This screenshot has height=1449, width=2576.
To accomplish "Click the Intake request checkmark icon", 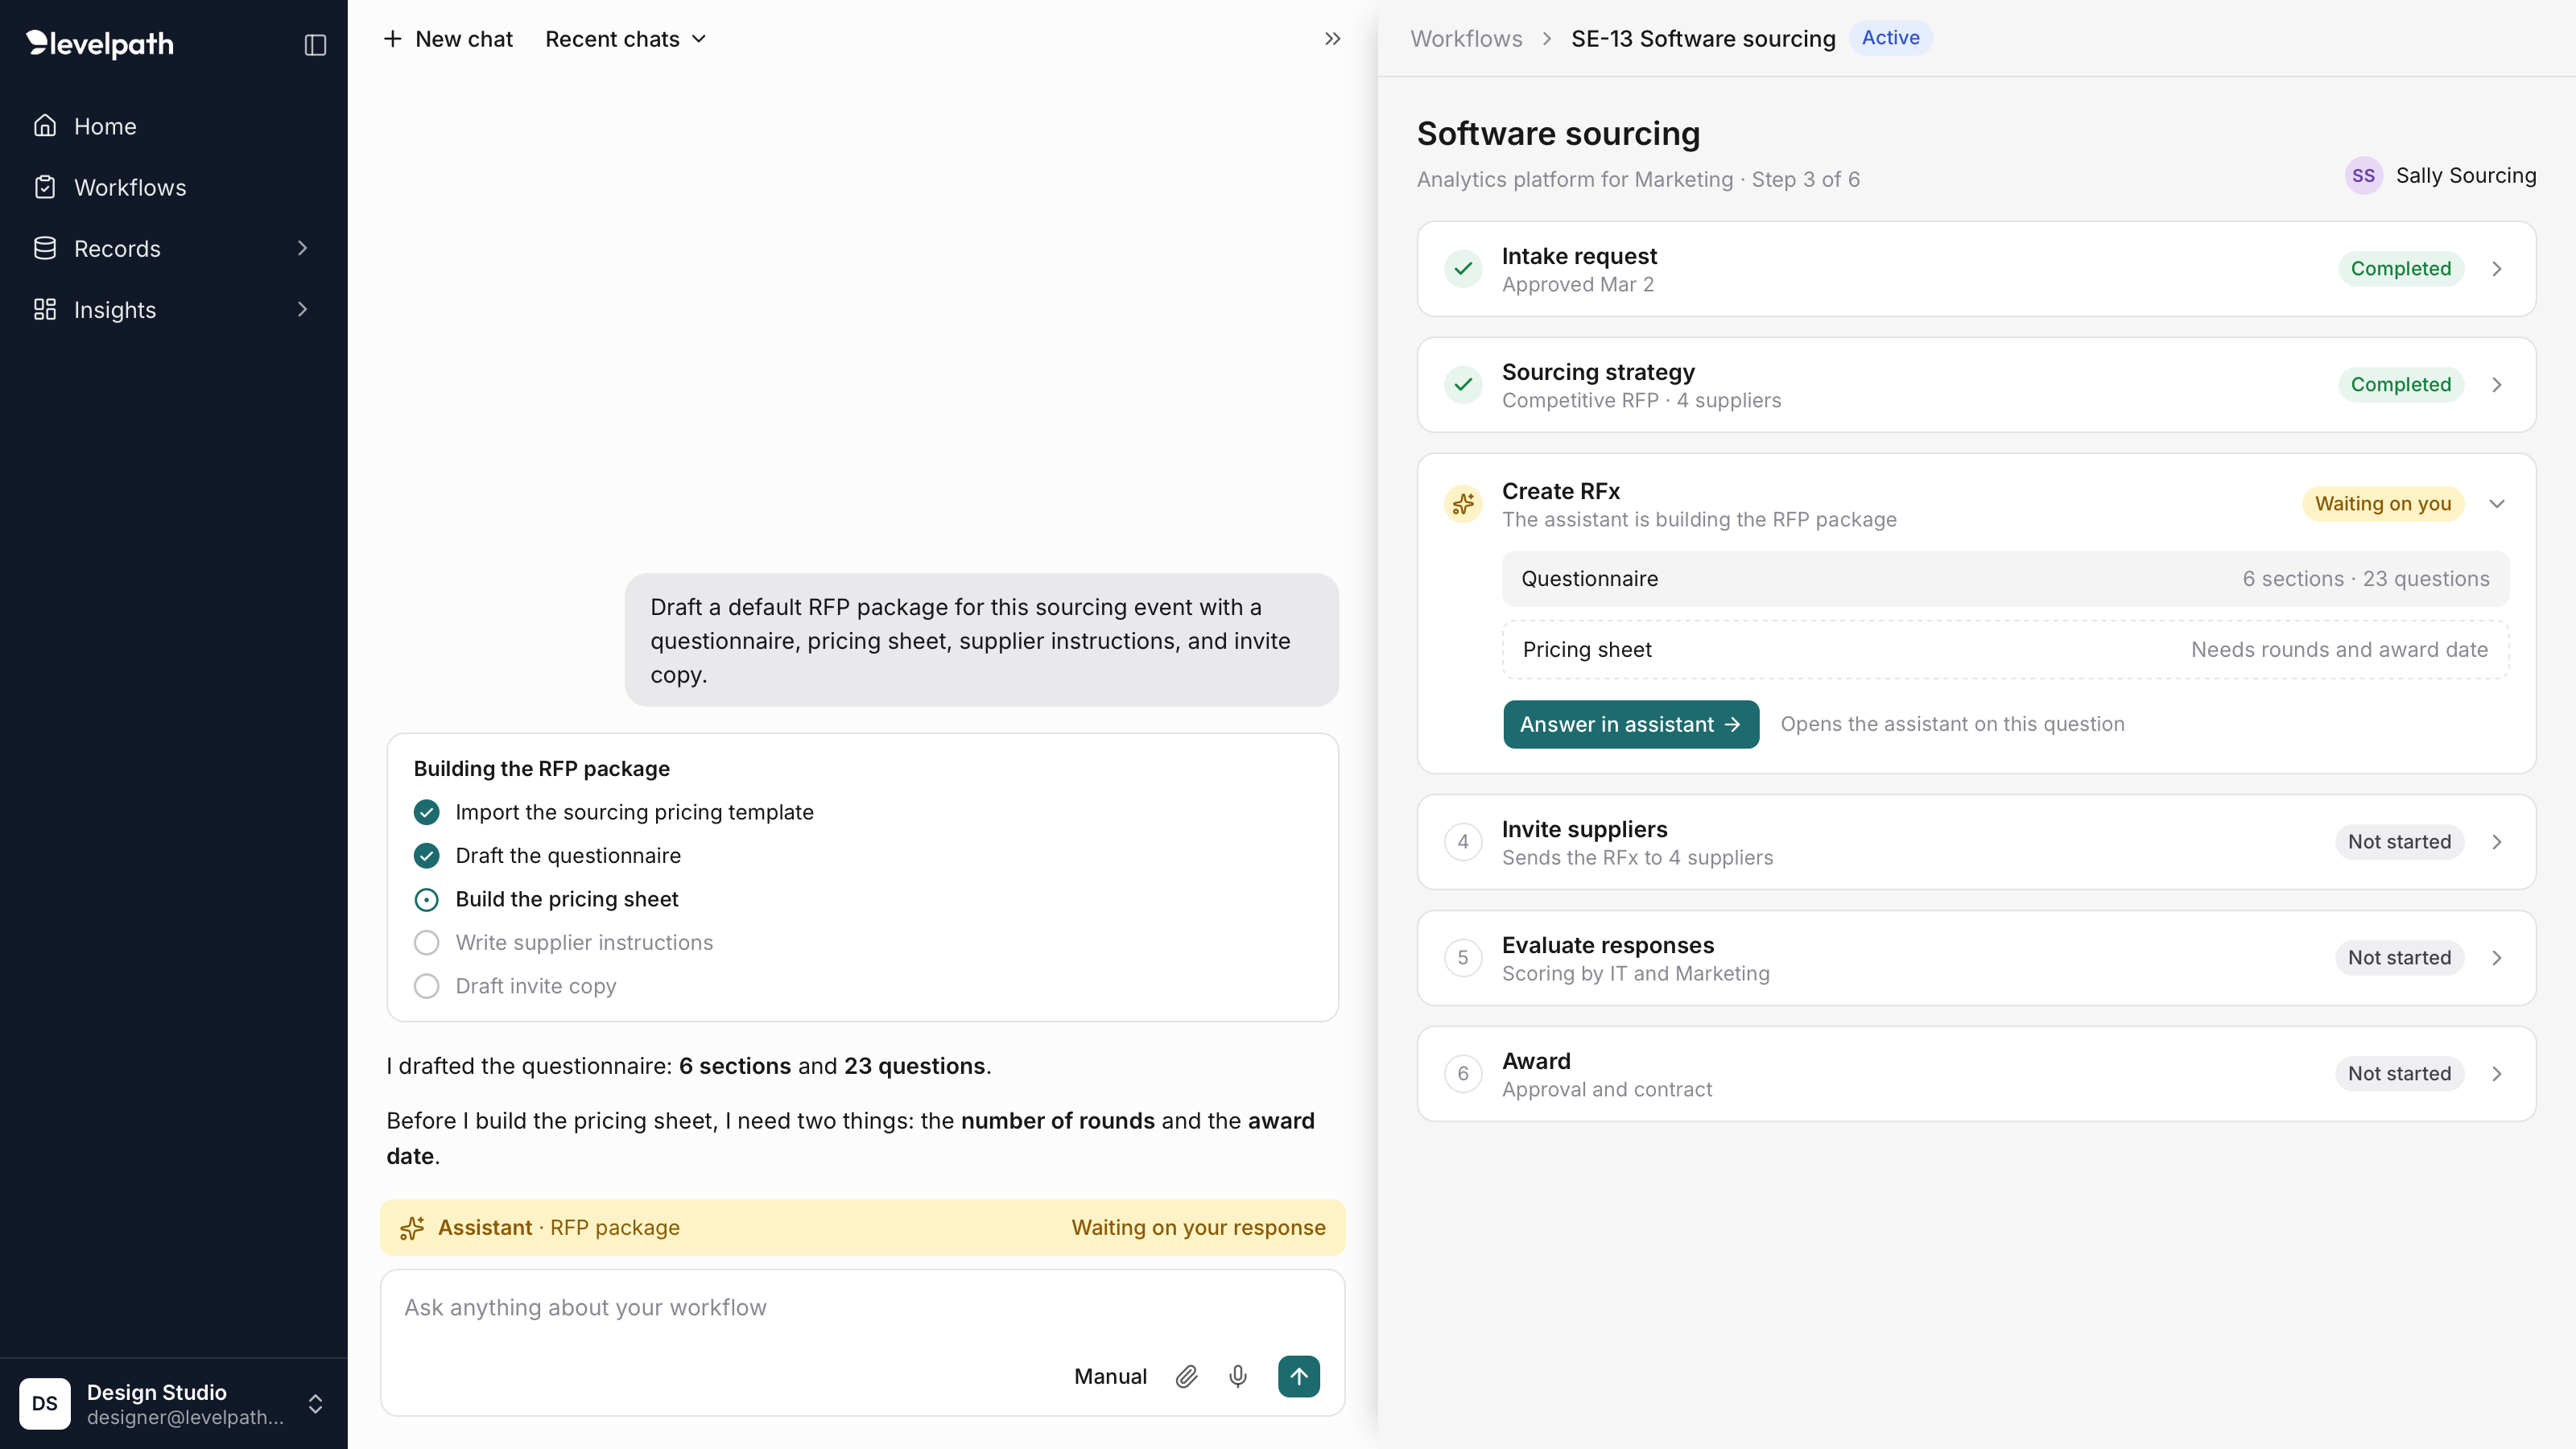I will pos(1463,268).
